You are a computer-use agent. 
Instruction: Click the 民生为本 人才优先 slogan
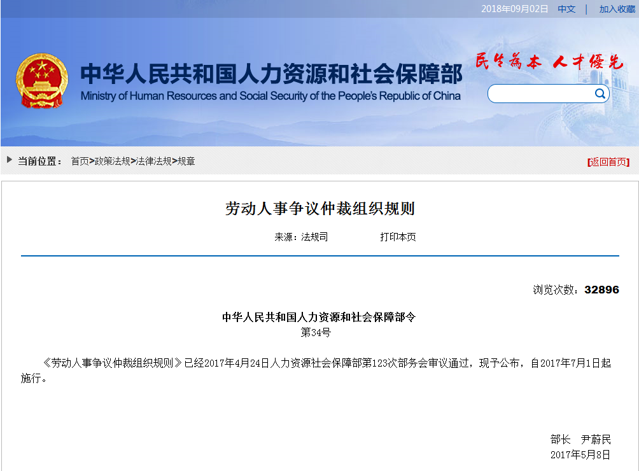tap(549, 62)
